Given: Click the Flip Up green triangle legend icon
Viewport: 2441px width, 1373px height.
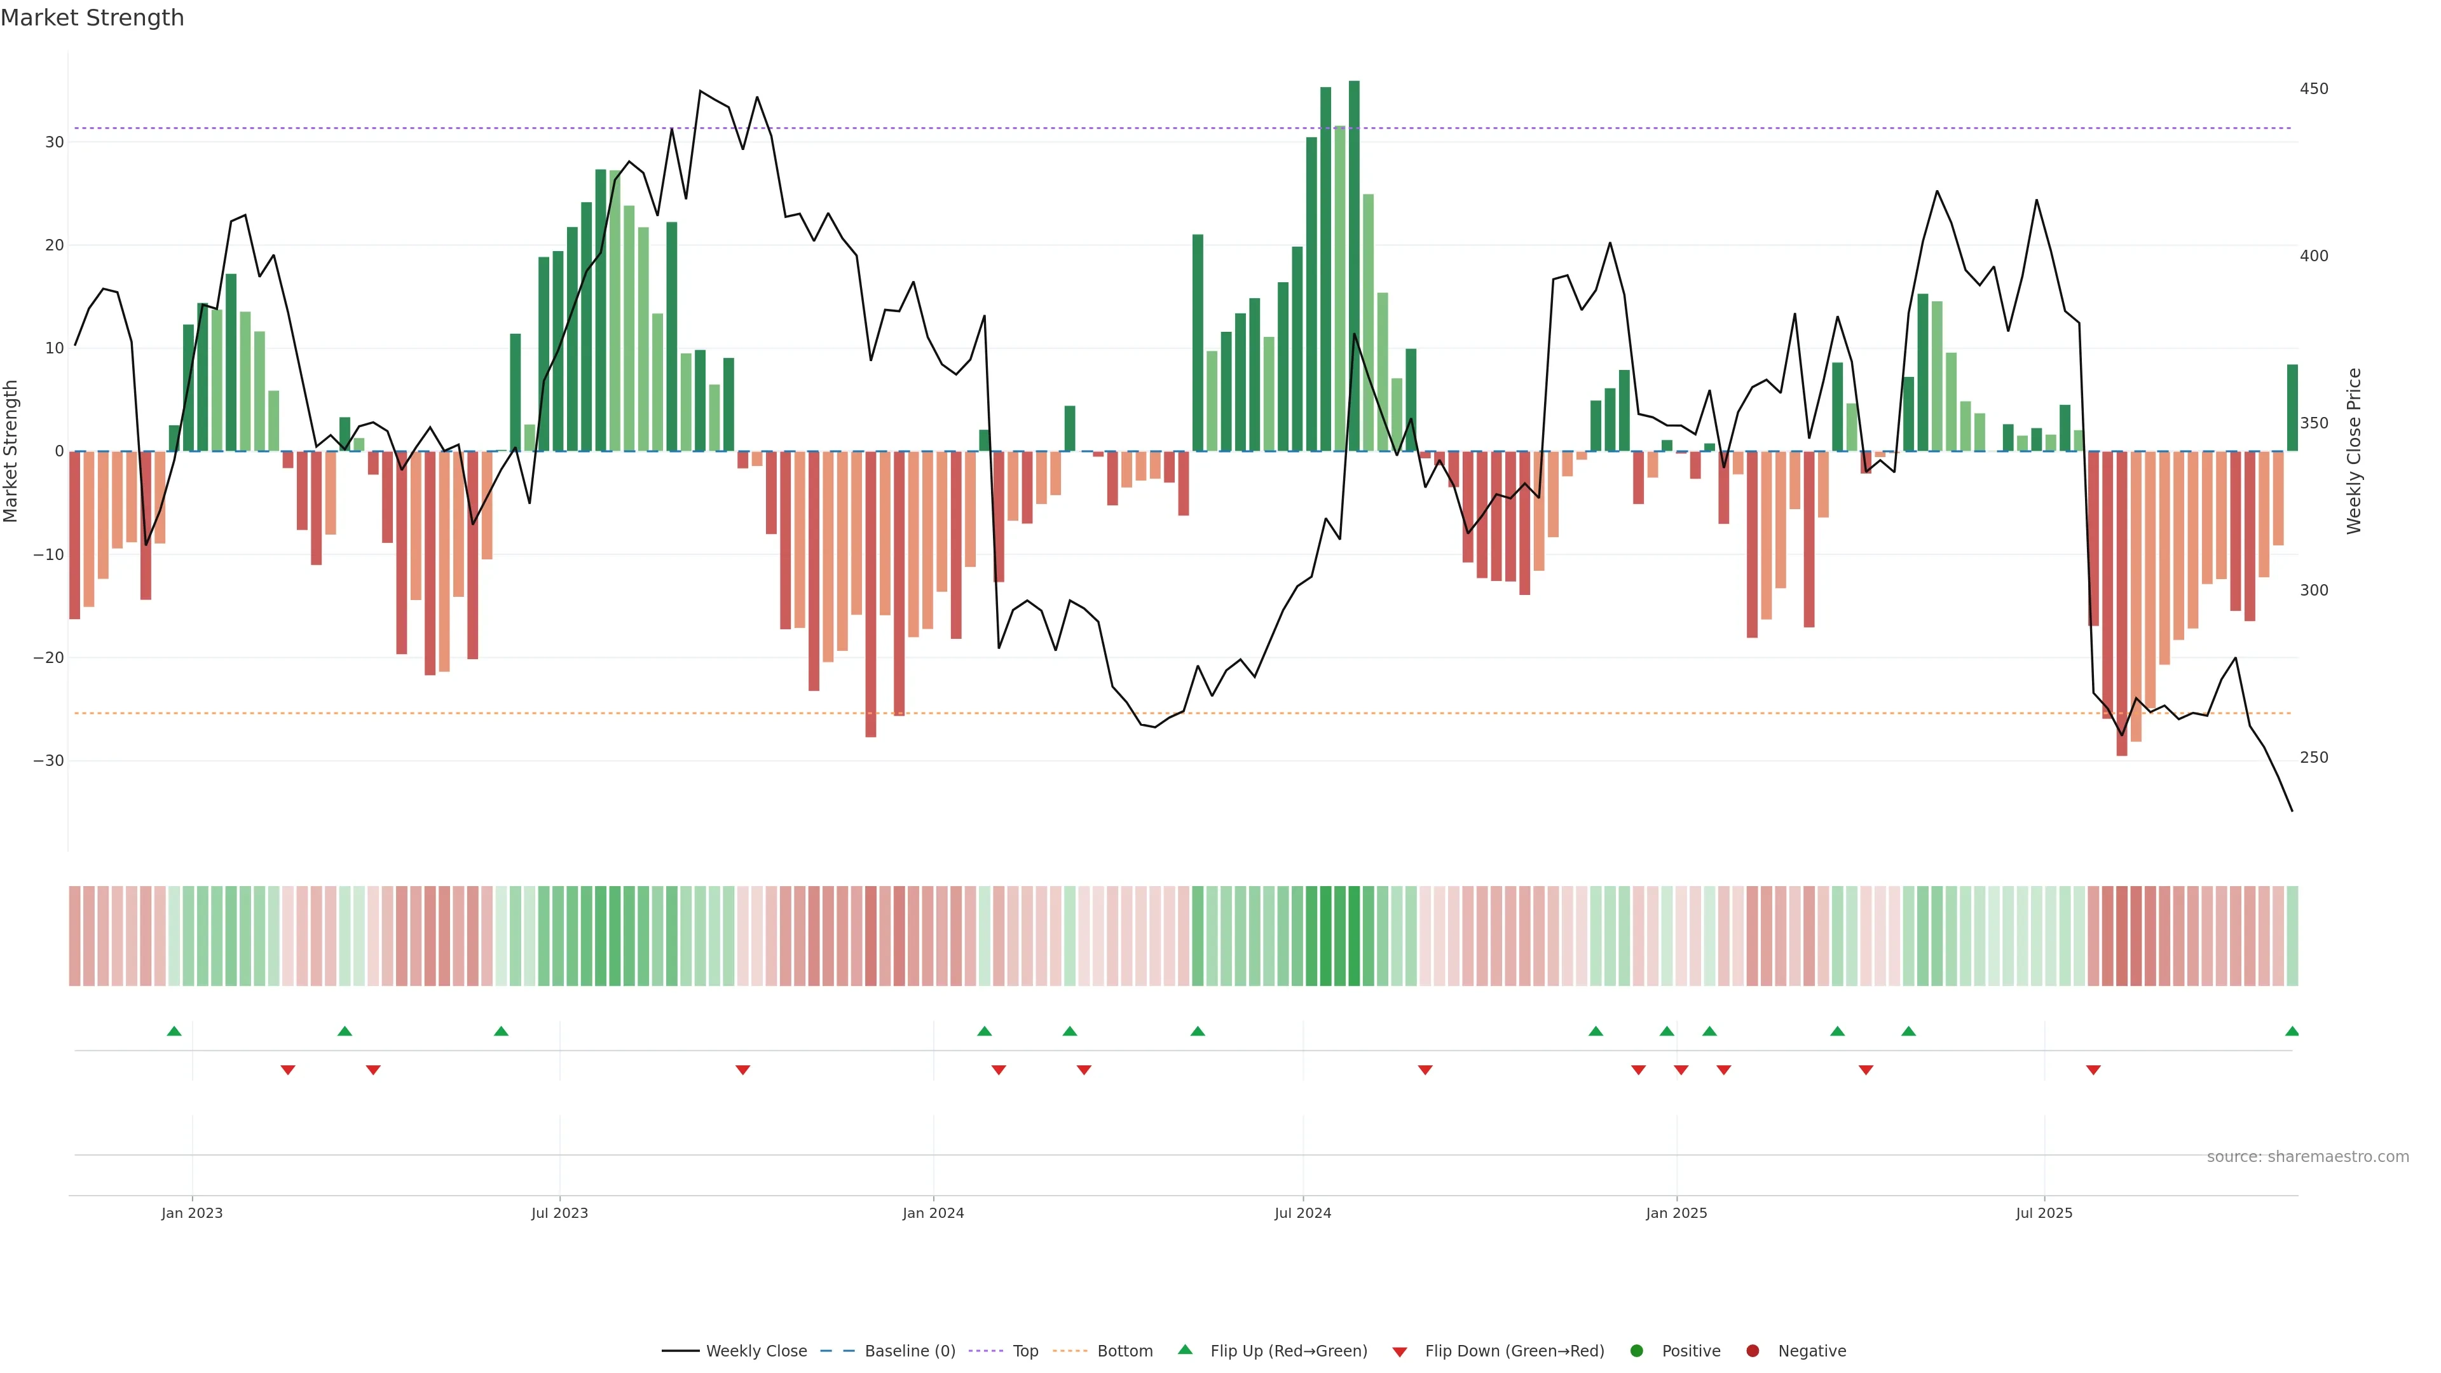Looking at the screenshot, I should click(x=1184, y=1349).
